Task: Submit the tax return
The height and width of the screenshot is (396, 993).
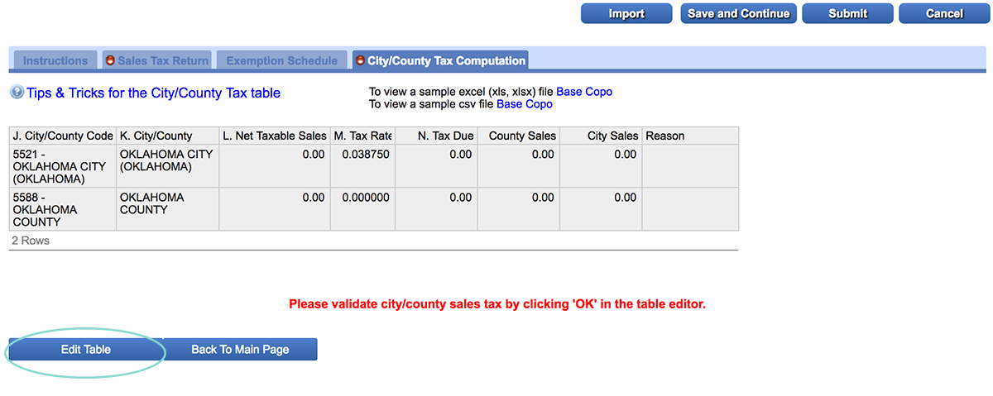Action: click(847, 13)
